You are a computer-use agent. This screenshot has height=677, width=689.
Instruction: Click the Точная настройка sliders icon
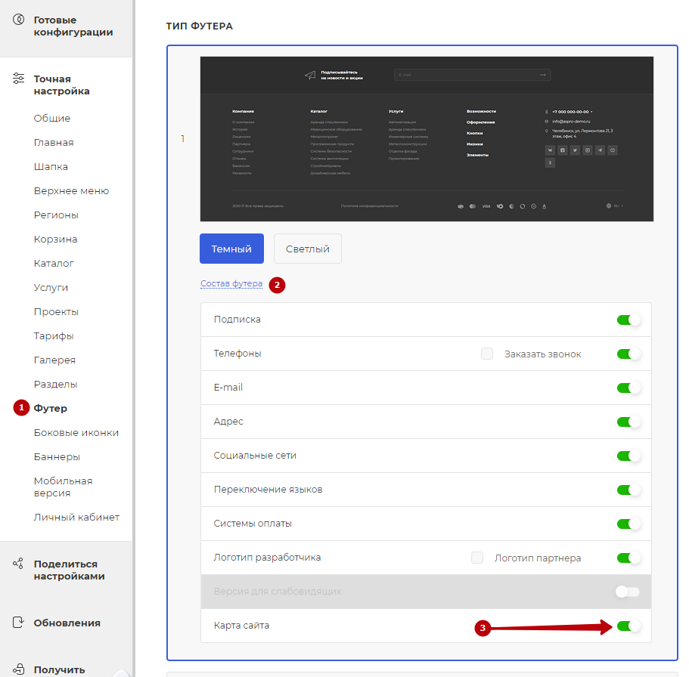(x=18, y=79)
